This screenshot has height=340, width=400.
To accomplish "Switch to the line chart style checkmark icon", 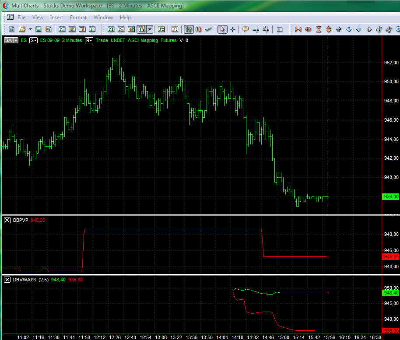I will [x=208, y=29].
